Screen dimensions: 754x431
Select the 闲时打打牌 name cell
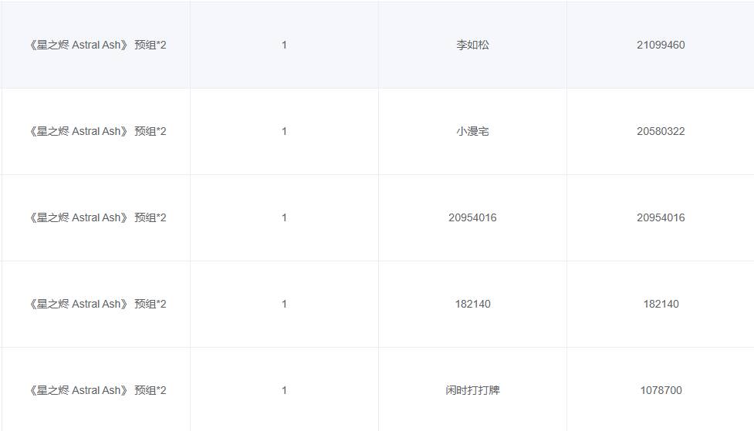[x=472, y=389]
